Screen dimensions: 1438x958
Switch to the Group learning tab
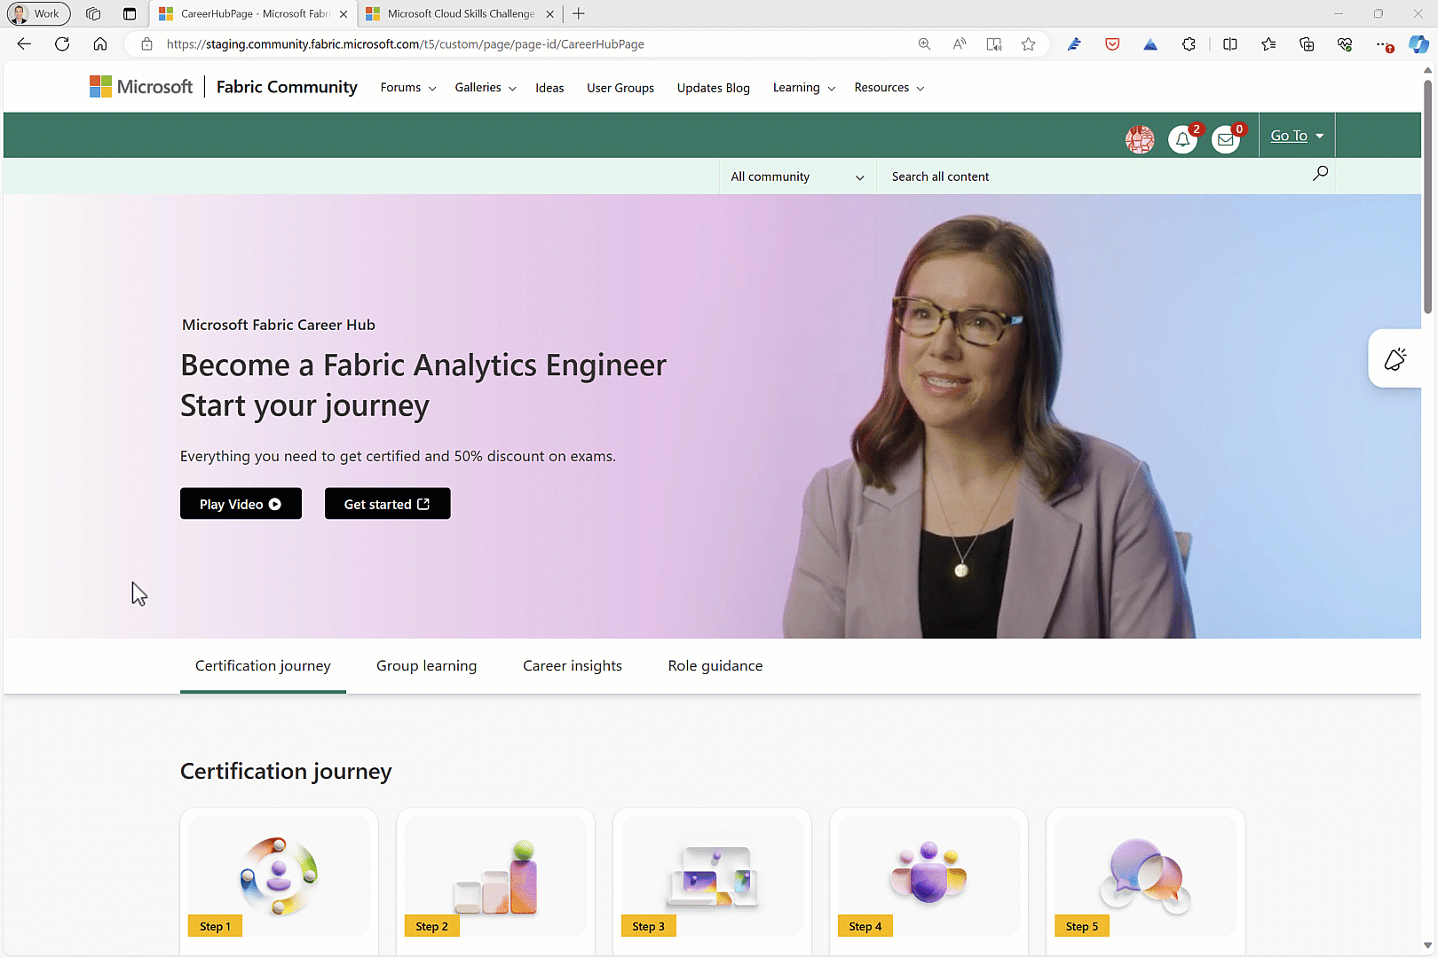(426, 666)
